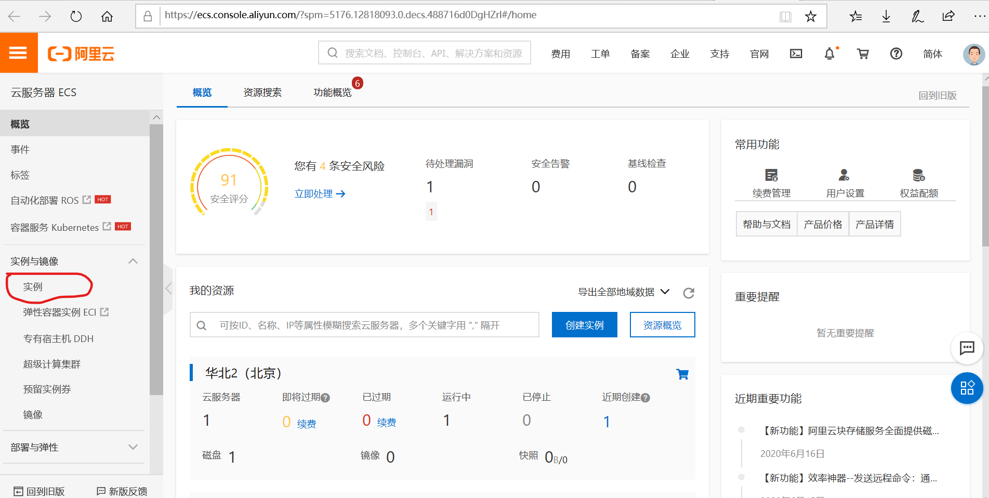Open 工单 menu in header
989x498 pixels.
click(600, 54)
